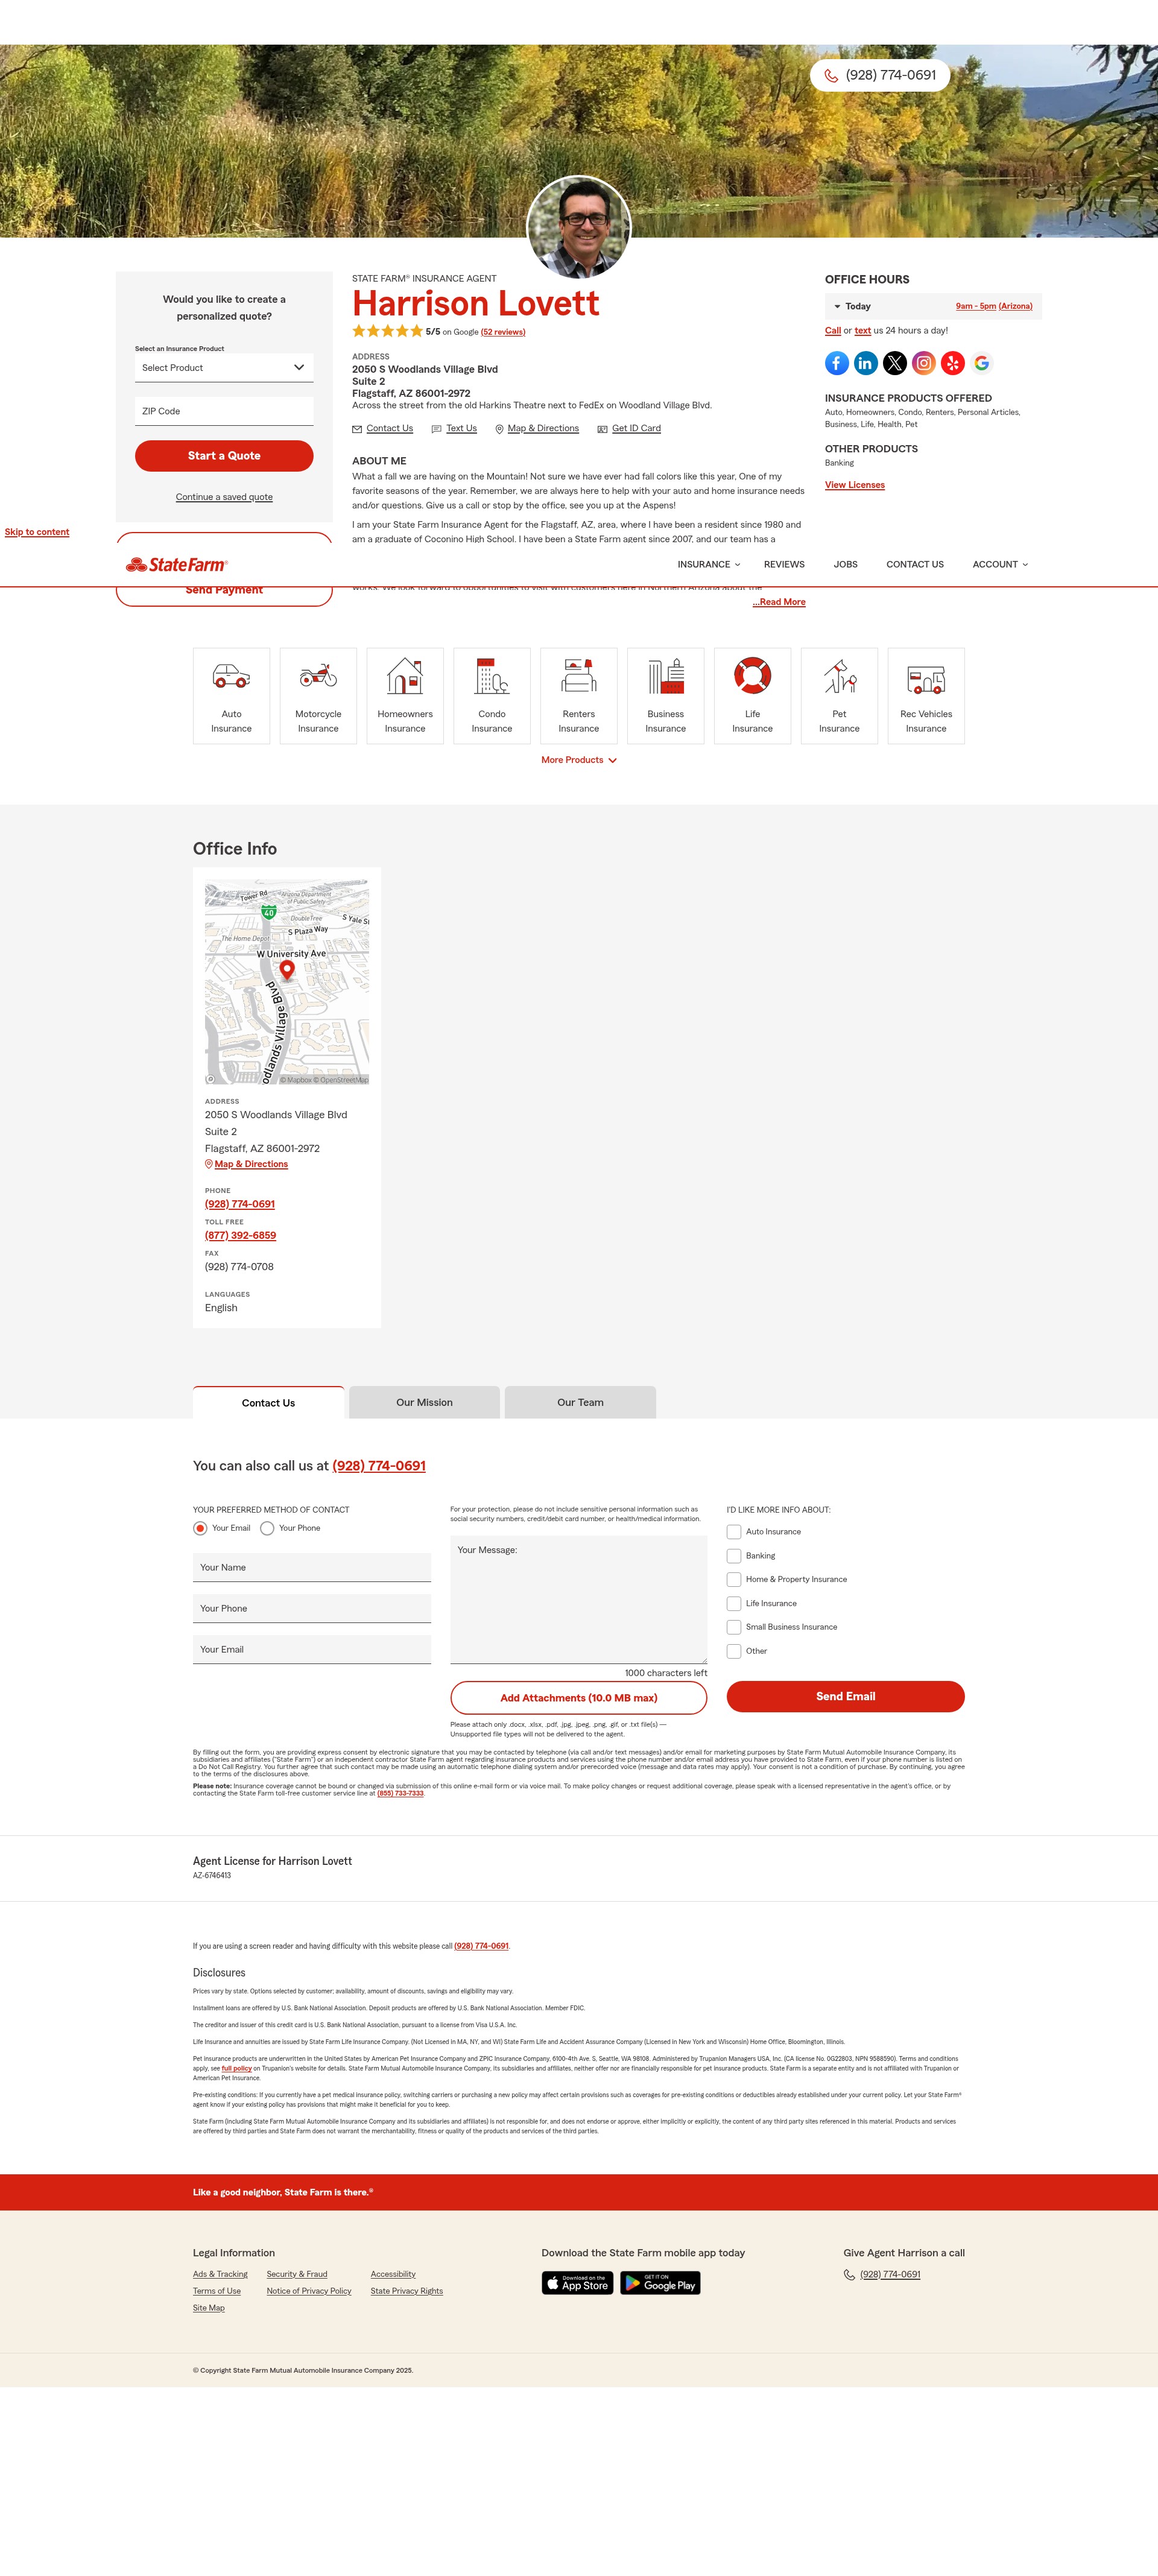Switch to the Our Team tab
1158x2576 pixels.
(580, 1403)
